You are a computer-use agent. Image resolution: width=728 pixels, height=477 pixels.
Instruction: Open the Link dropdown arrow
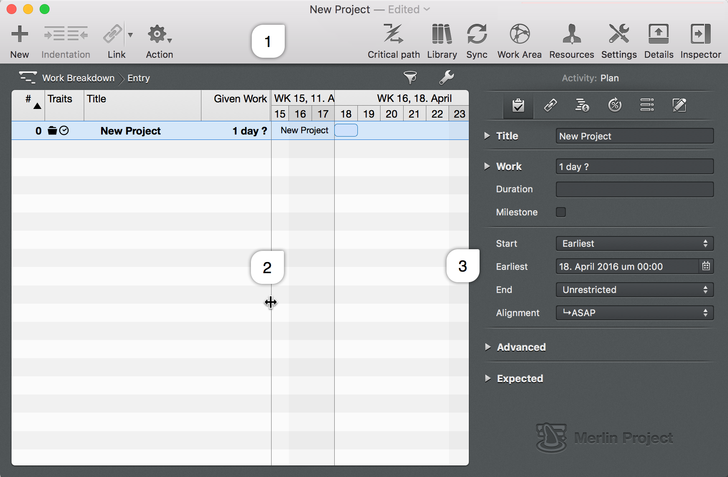(x=130, y=35)
